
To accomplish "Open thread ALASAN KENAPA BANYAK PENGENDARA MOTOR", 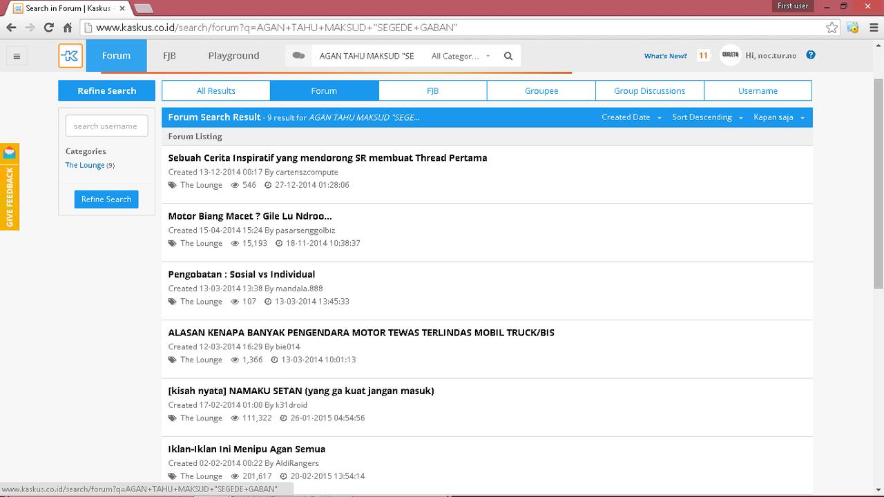I will 361,333.
